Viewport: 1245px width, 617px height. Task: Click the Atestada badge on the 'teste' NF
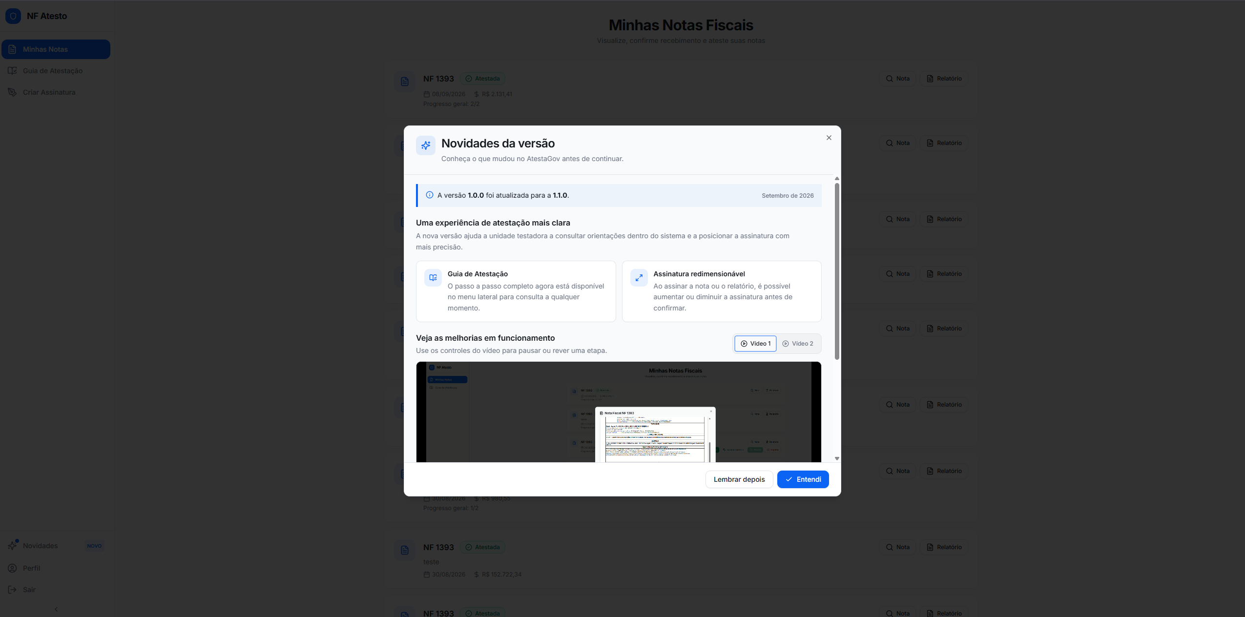tap(482, 547)
